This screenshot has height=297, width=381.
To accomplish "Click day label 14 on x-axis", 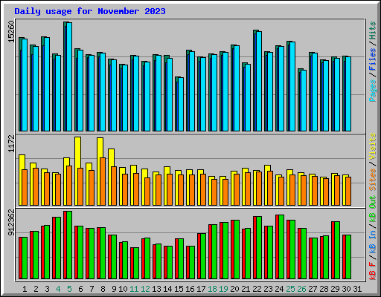I will (167, 289).
